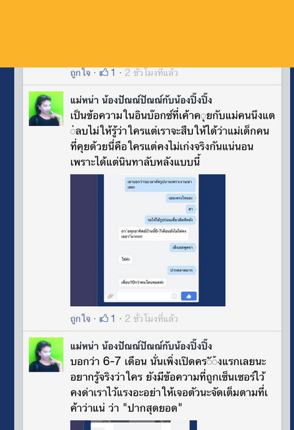Open the avatar beside the comment starting บอกว่า 6-7 เดือน
This screenshot has height=430, width=294.
tap(46, 355)
